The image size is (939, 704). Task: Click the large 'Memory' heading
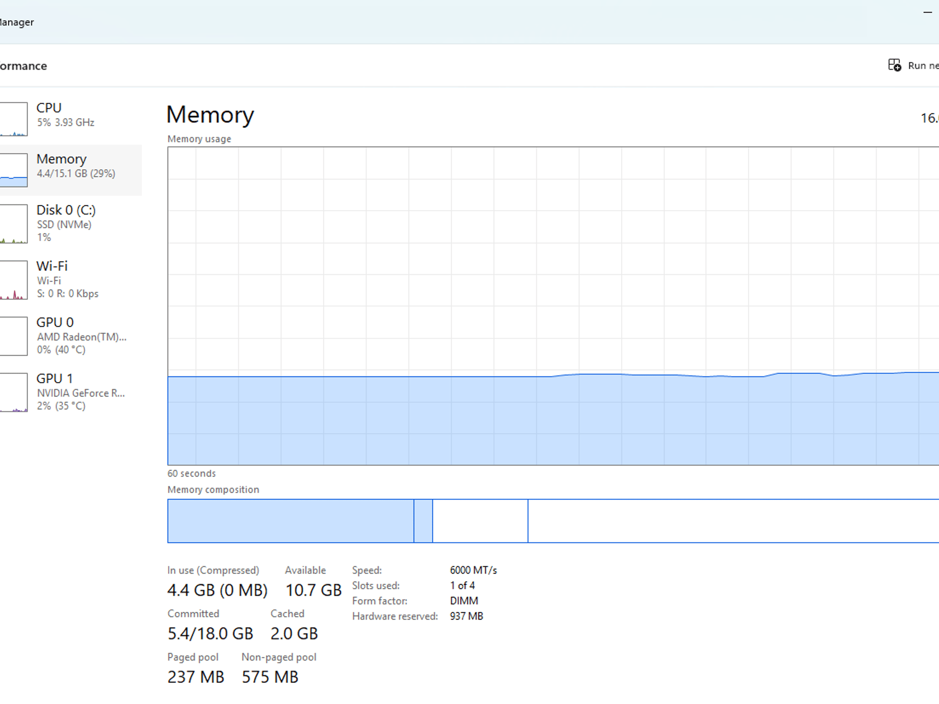click(x=210, y=115)
